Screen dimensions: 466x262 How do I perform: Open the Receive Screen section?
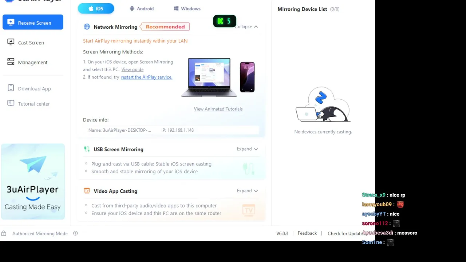(x=33, y=22)
